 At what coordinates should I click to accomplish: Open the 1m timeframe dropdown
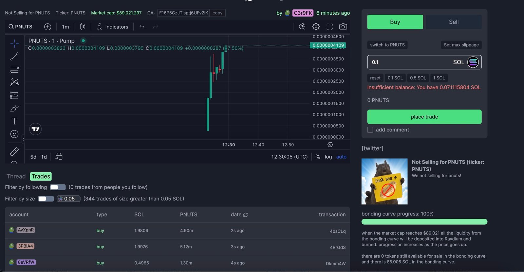point(65,27)
